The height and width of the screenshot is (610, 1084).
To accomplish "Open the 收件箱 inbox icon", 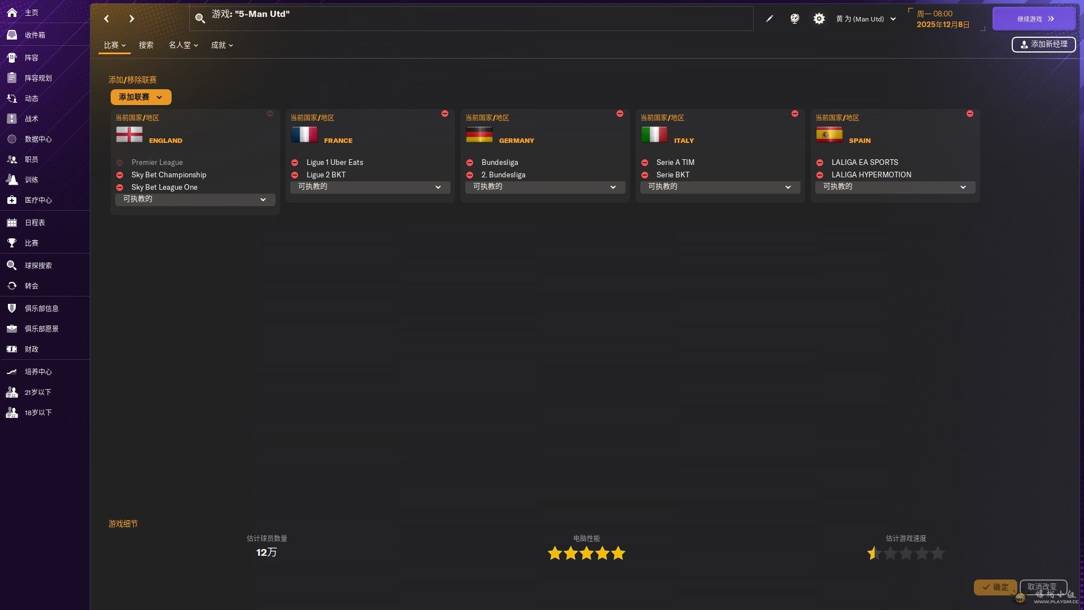I will (12, 35).
